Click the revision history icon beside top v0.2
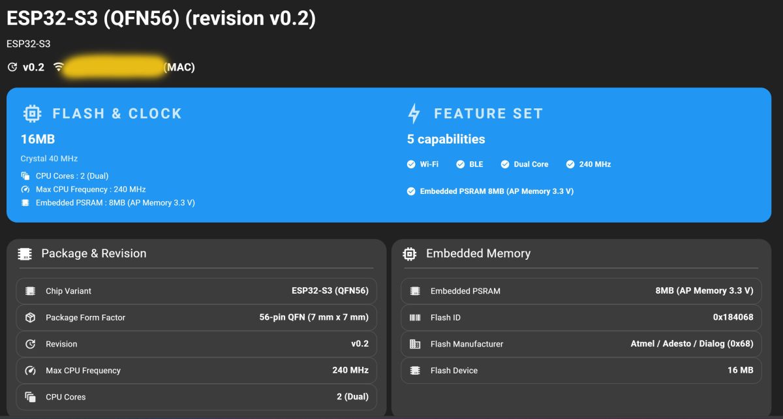This screenshot has height=419, width=783. tap(12, 67)
